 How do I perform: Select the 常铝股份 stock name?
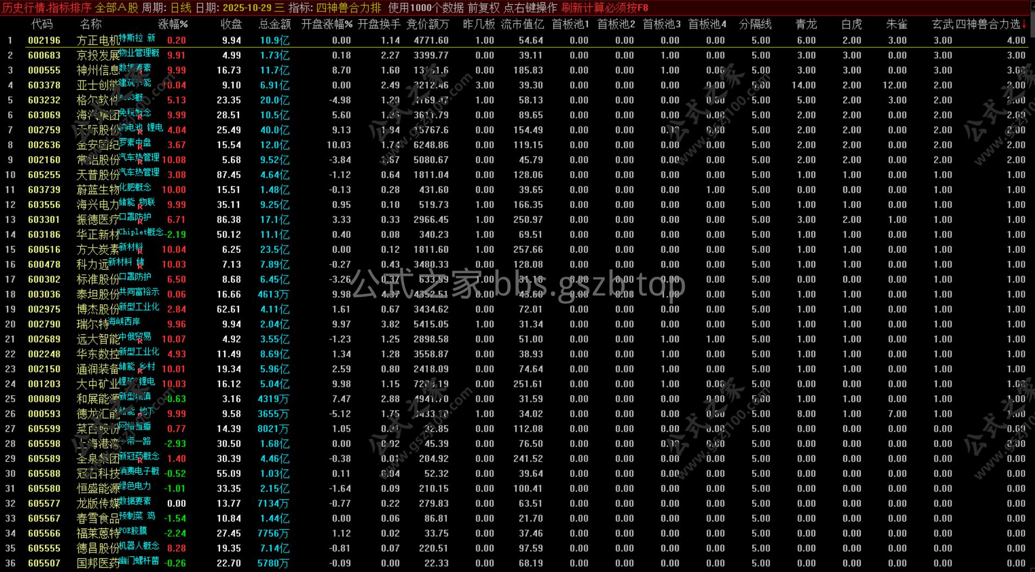coord(98,160)
